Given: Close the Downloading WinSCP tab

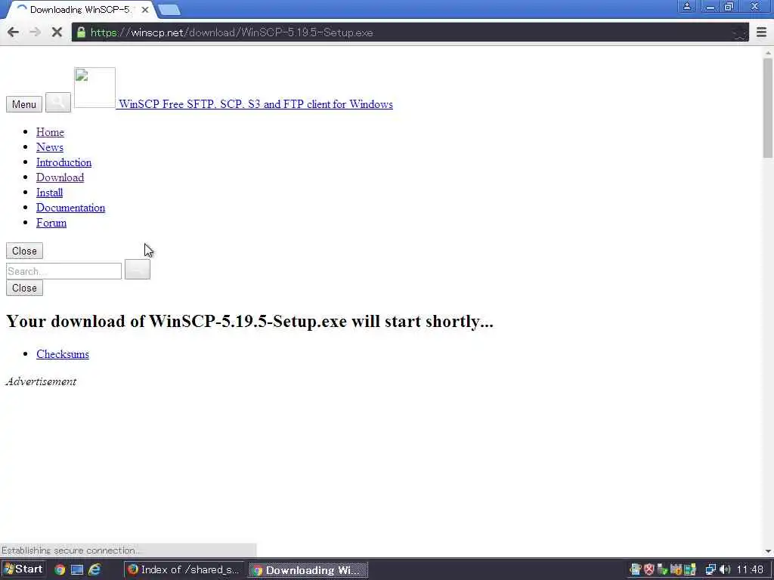Looking at the screenshot, I should tap(144, 9).
